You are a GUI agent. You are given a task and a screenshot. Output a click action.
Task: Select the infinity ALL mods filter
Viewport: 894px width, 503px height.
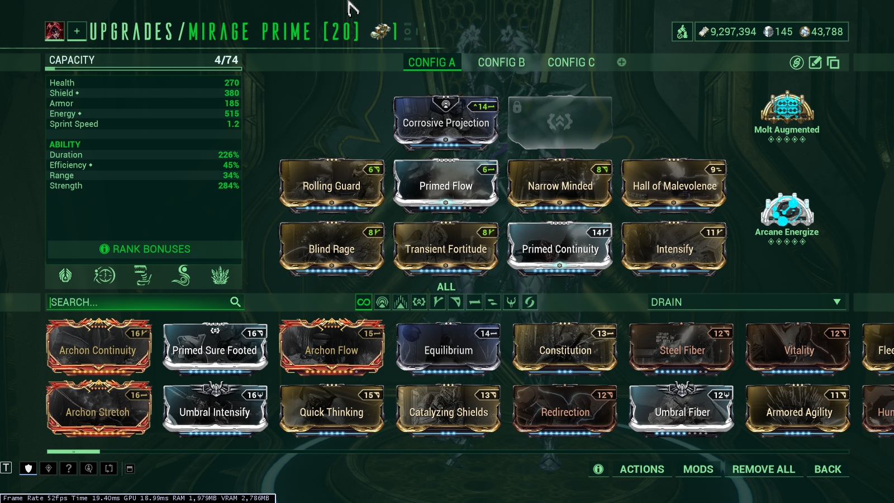pyautogui.click(x=364, y=302)
